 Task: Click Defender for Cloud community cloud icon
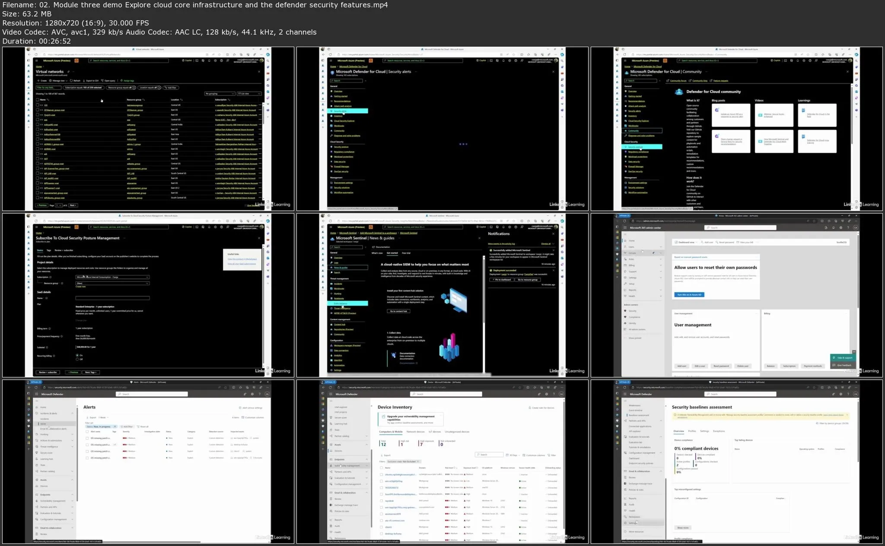click(679, 92)
